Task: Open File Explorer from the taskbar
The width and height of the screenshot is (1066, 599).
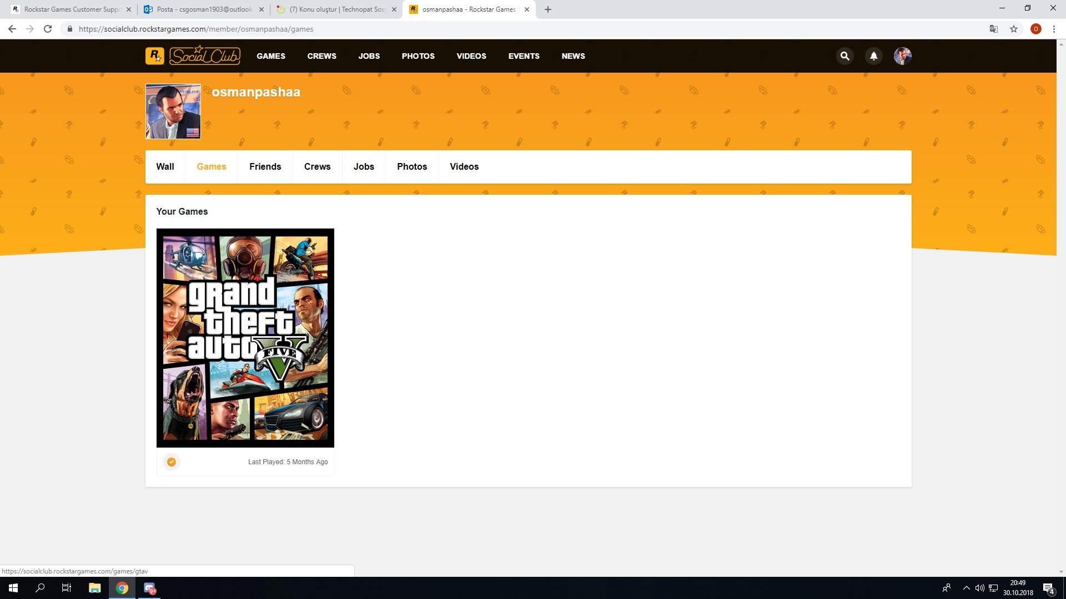Action: [x=94, y=588]
